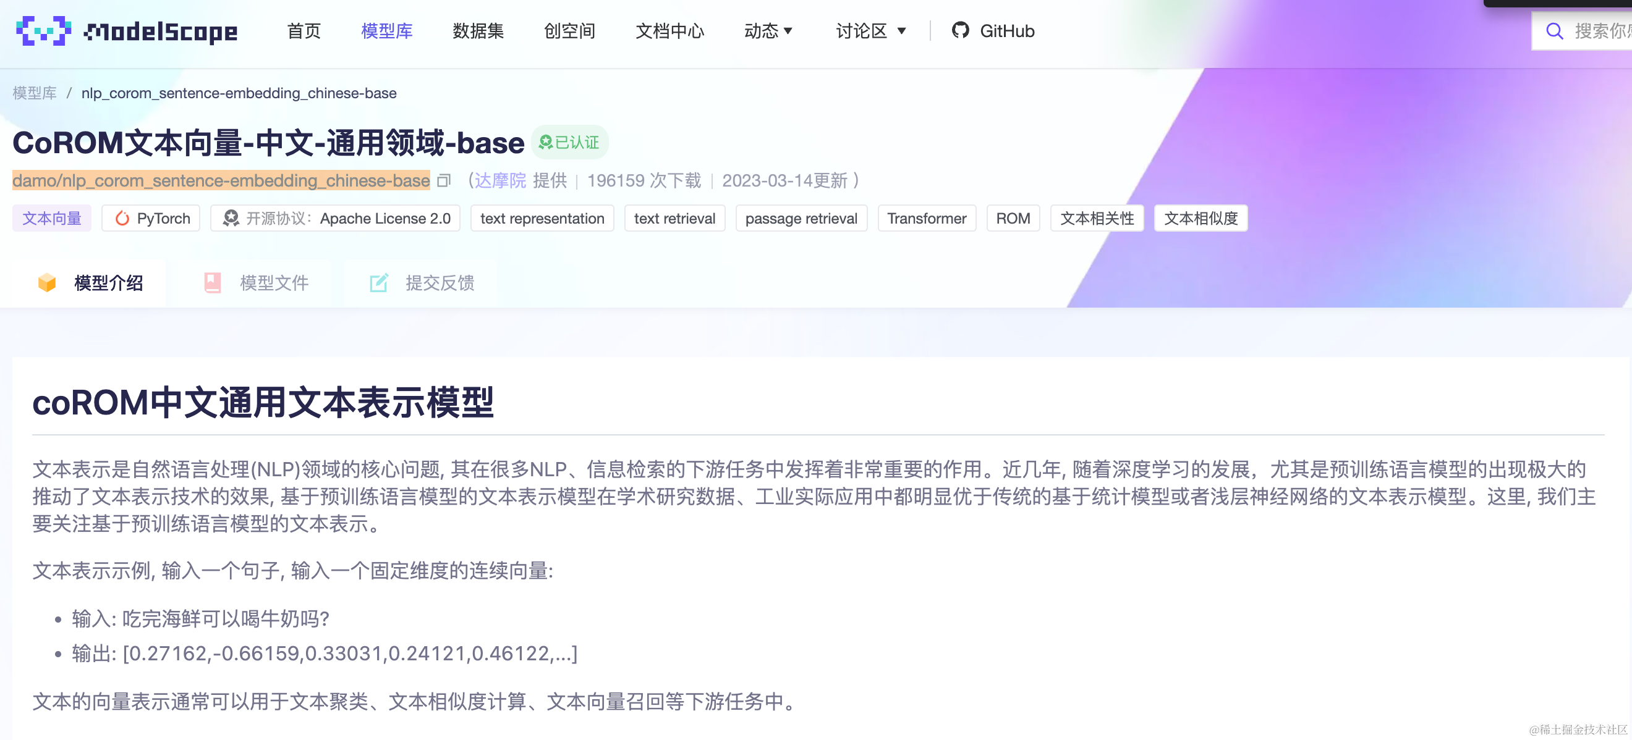Click the ModelScope logo icon

[x=43, y=31]
